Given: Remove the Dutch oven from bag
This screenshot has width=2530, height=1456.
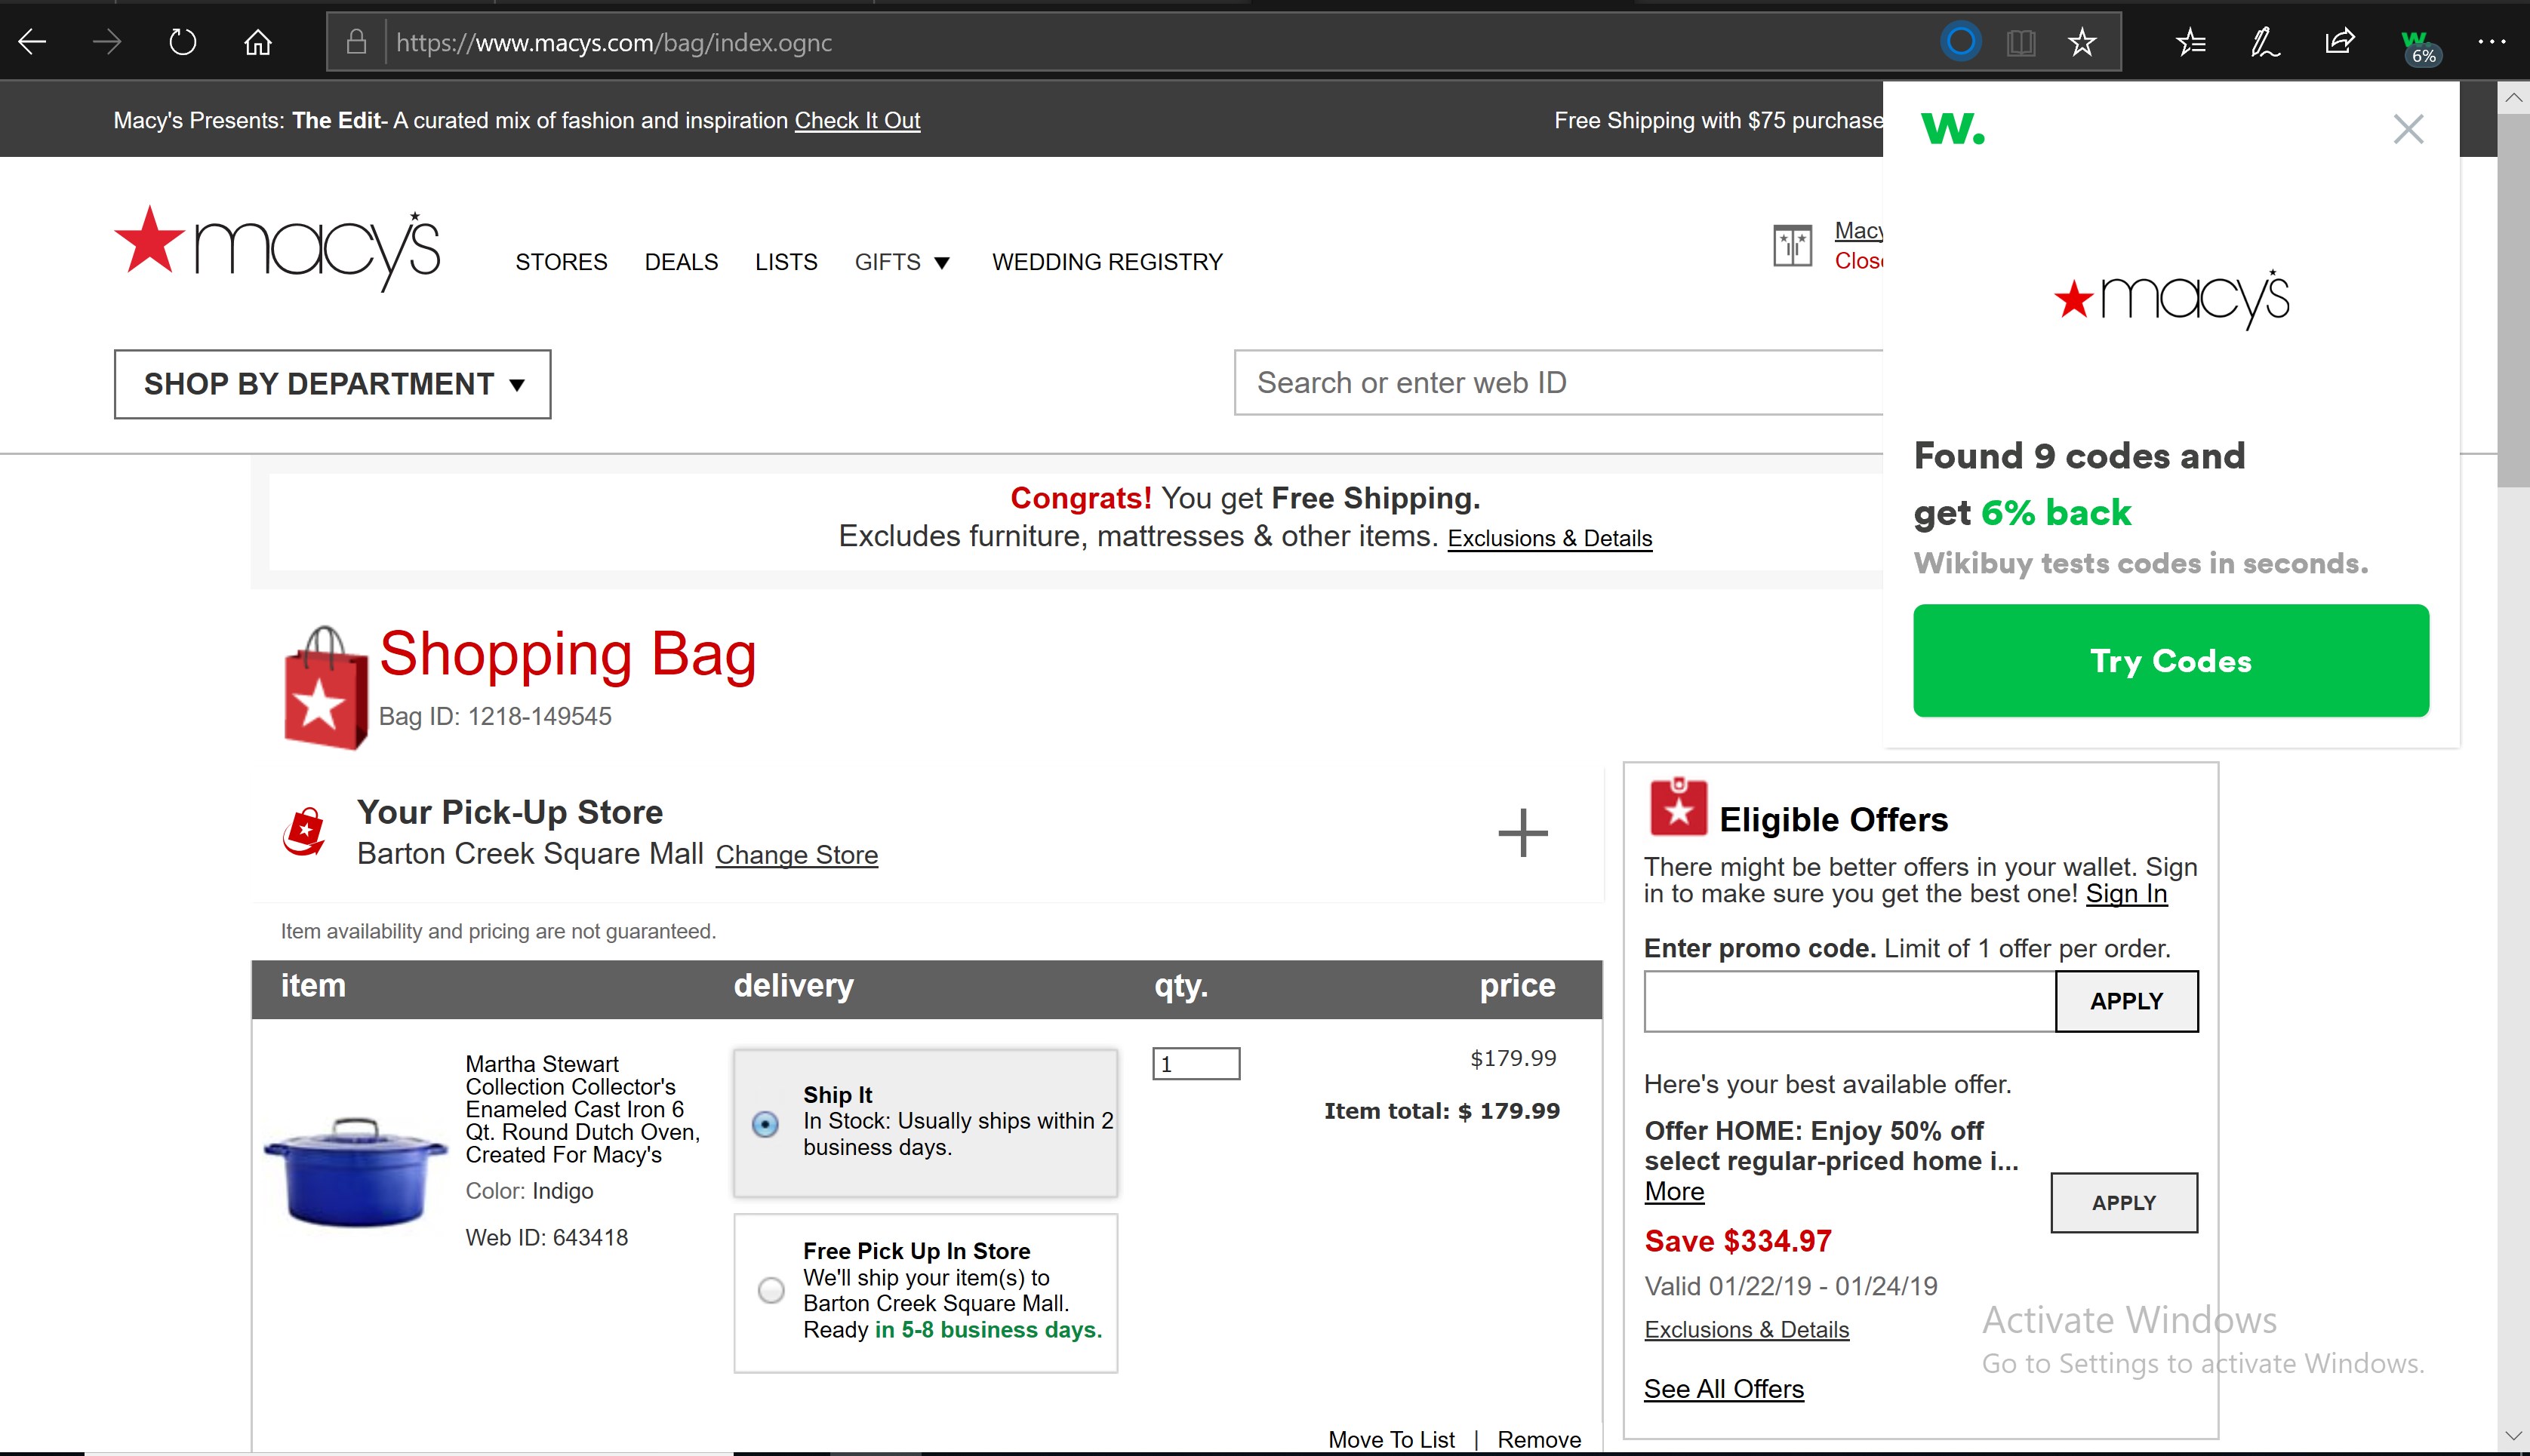Looking at the screenshot, I should pyautogui.click(x=1539, y=1439).
